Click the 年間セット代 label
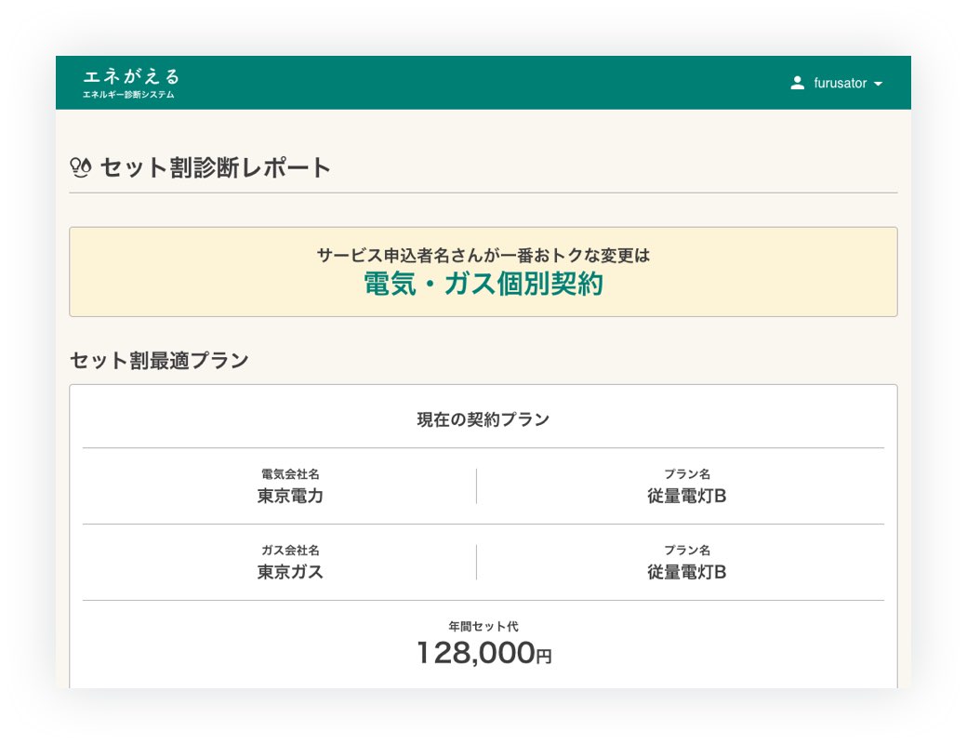 click(483, 626)
